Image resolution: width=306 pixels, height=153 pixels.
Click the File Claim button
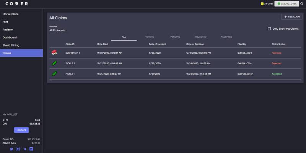292,17
